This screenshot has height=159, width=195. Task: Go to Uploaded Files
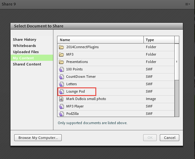click(26, 52)
